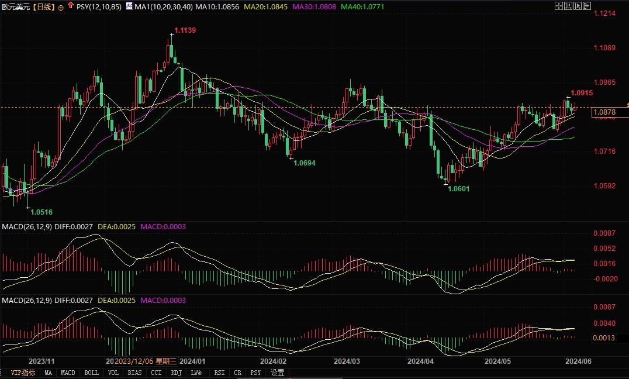Click the 欧元美元 symbol title
Screen dimensions: 629x379
tap(16, 7)
